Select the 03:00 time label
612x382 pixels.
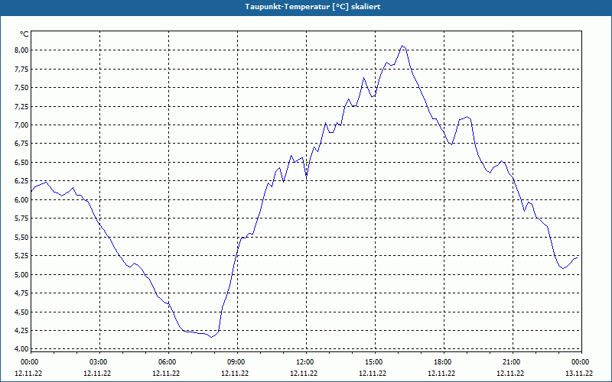[99, 361]
